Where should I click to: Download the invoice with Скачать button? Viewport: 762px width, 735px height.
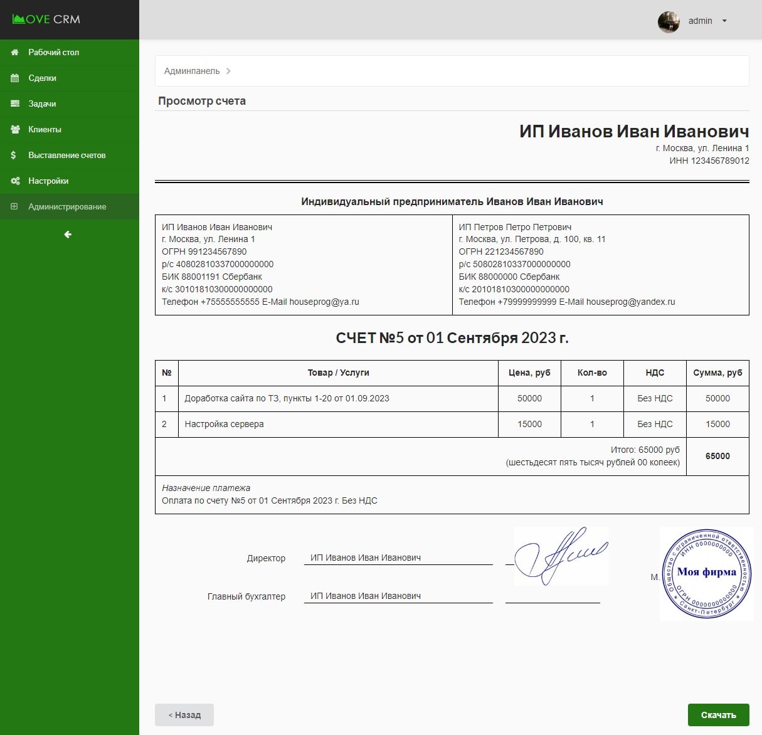coord(718,715)
